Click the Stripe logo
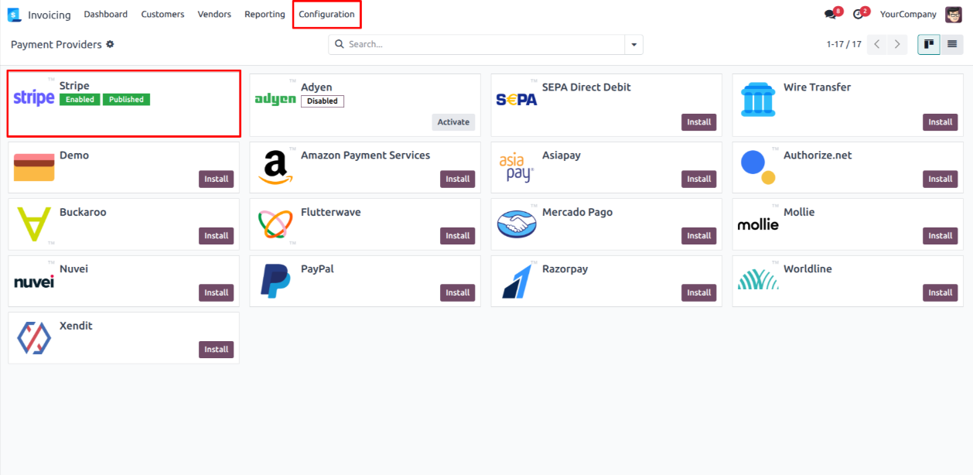 [x=34, y=98]
